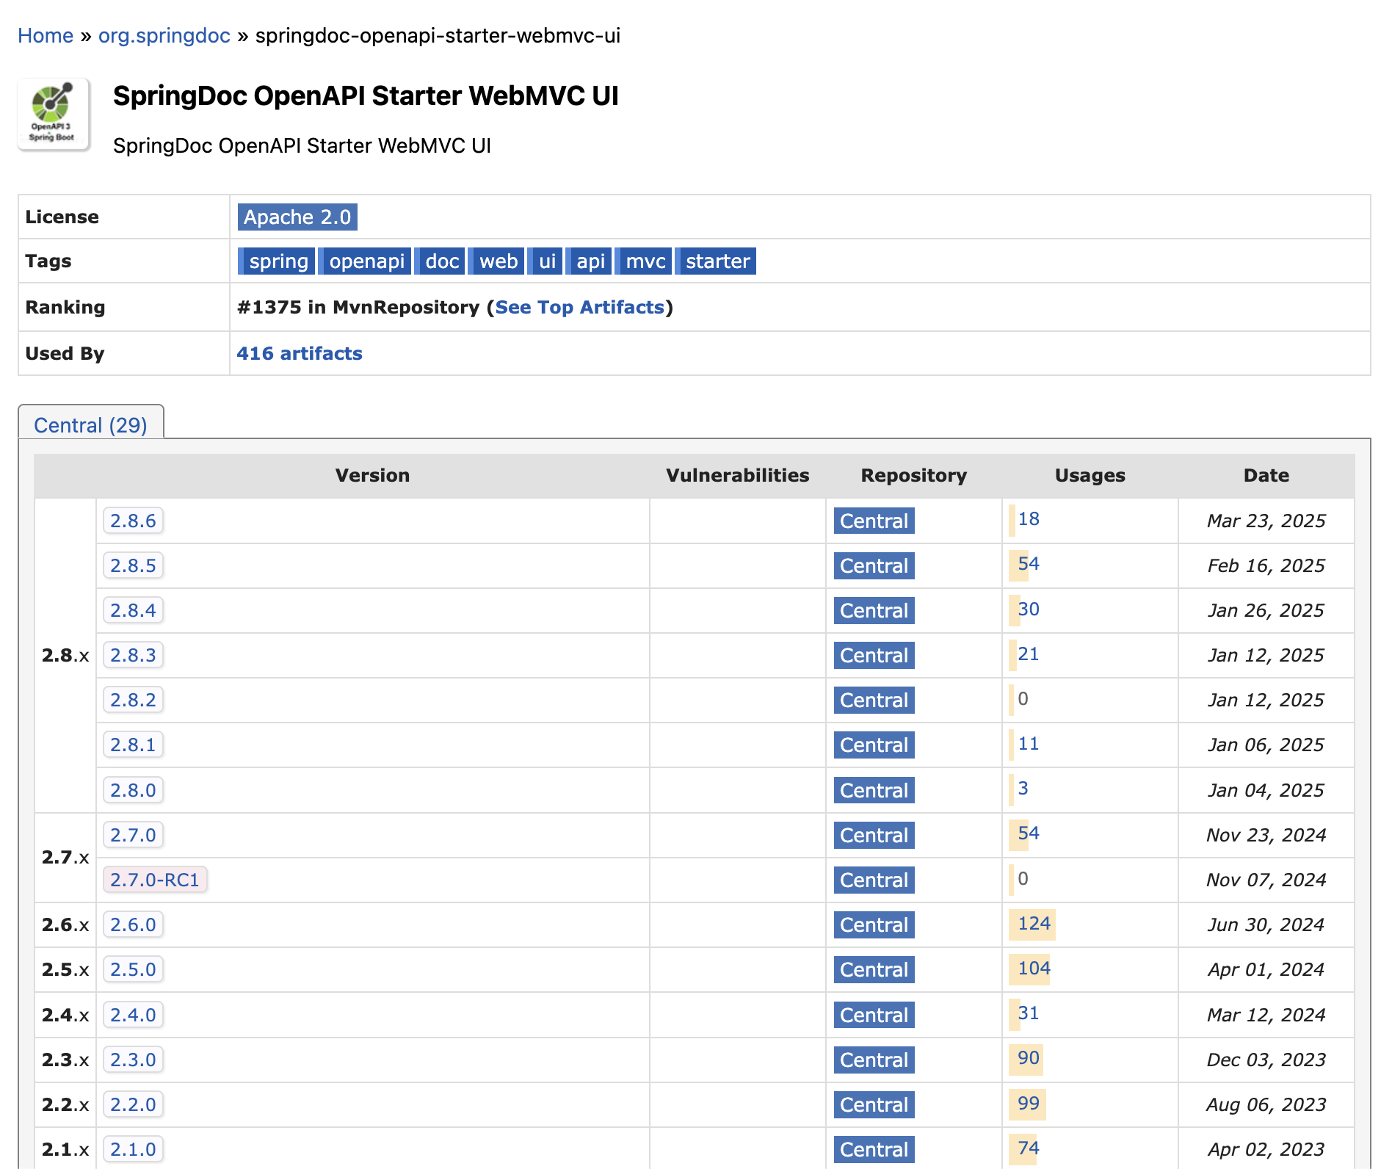Open version 2.4.0
1392x1169 pixels.
tap(133, 1015)
